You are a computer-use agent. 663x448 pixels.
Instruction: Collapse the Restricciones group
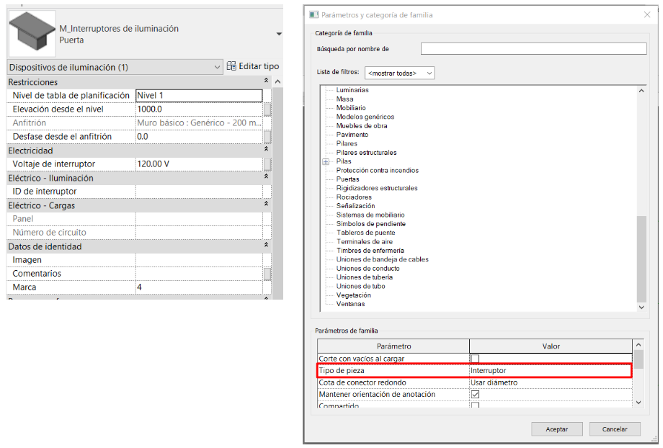pos(266,80)
